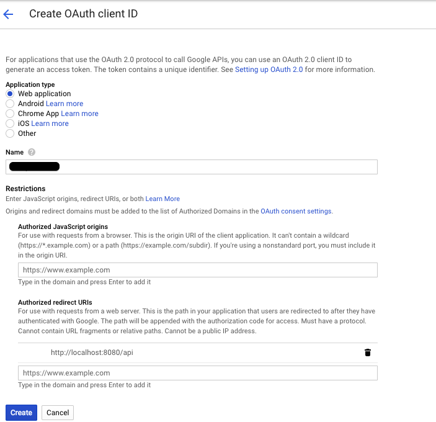The width and height of the screenshot is (436, 422).
Task: Open Learn more link beside Android
Action: [65, 104]
